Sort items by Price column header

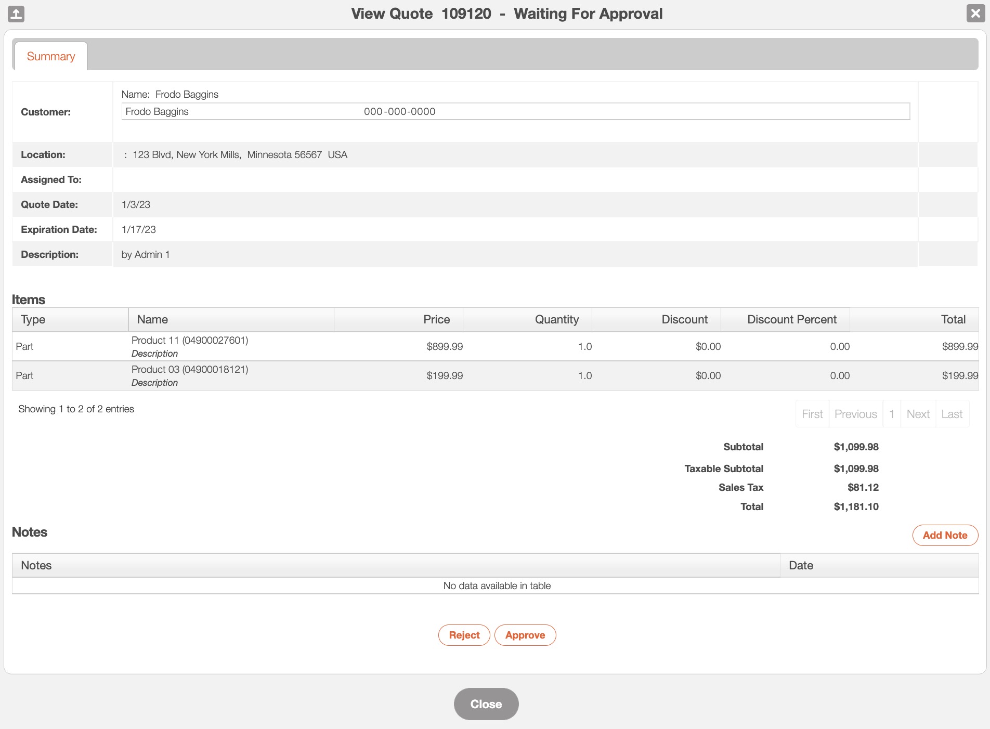pos(398,319)
